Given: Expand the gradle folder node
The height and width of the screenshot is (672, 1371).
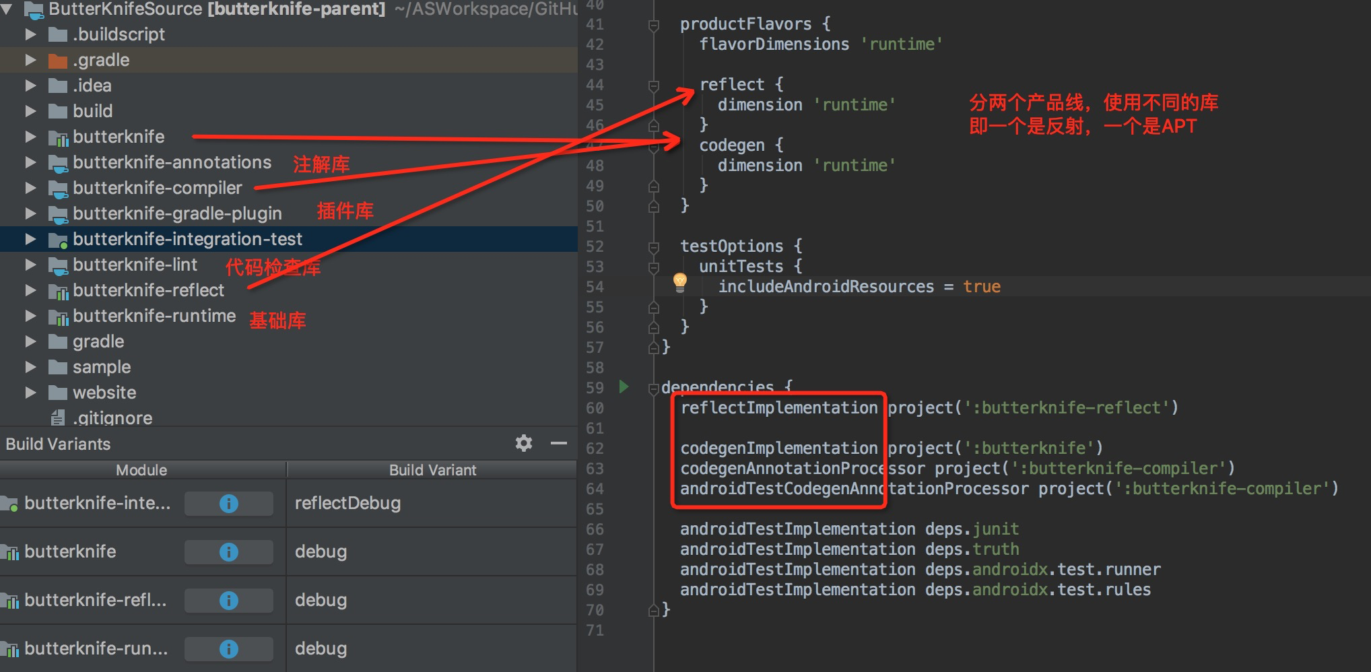Looking at the screenshot, I should [x=30, y=341].
